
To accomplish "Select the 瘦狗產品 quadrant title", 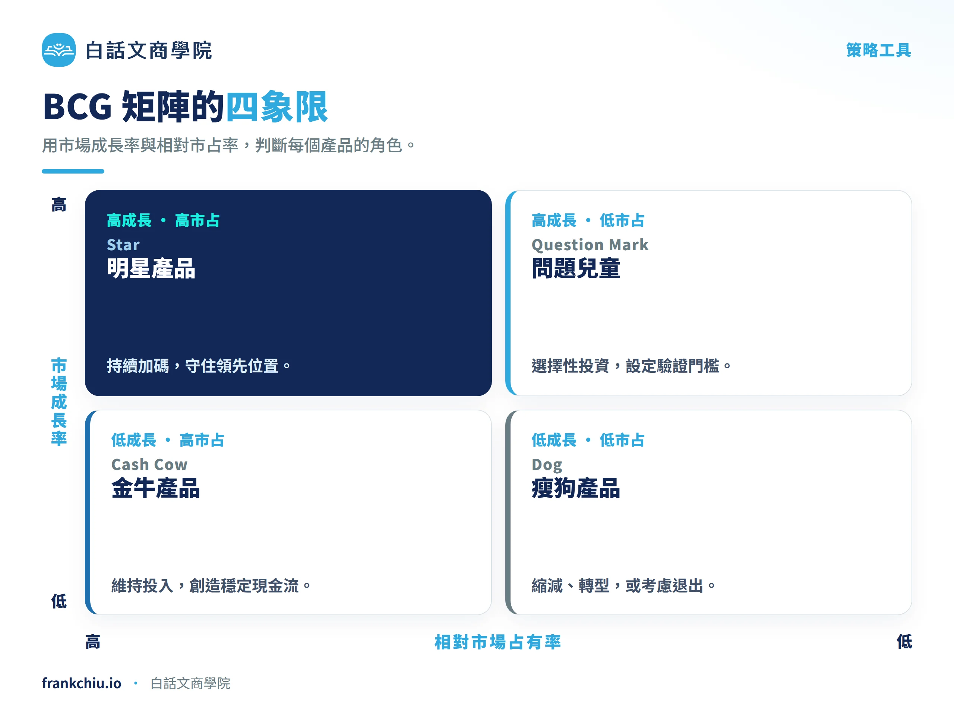I will pyautogui.click(x=576, y=488).
